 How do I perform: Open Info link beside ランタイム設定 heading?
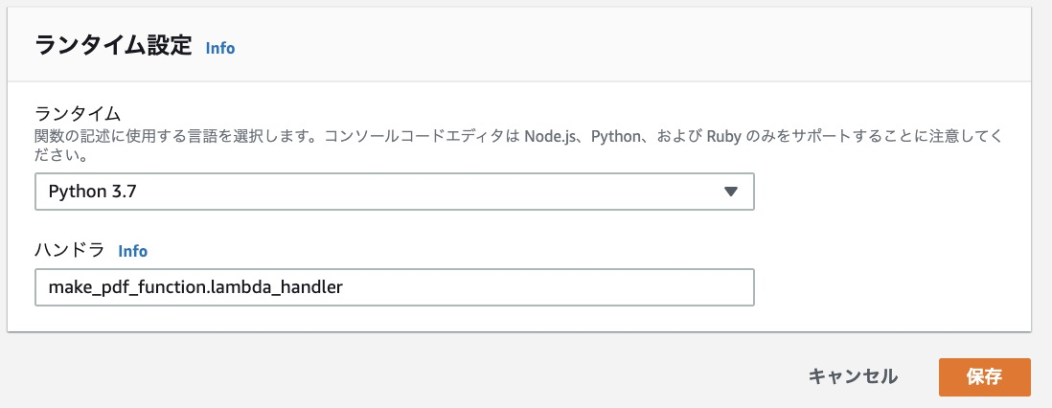click(219, 48)
